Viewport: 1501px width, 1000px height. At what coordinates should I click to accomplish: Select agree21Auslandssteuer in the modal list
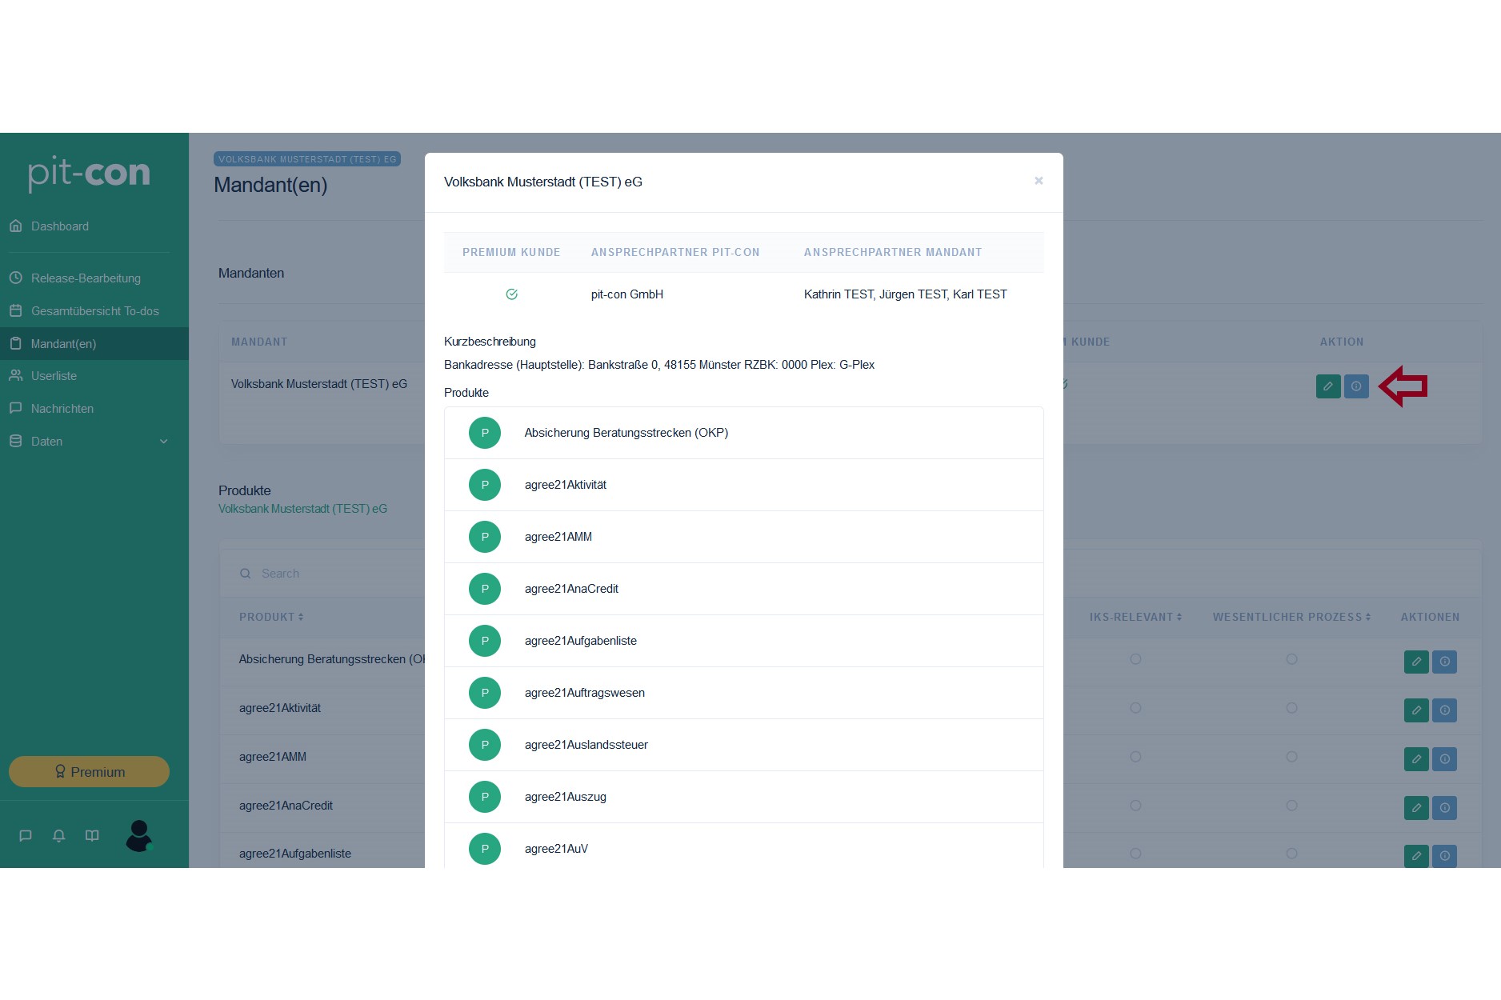pos(744,745)
